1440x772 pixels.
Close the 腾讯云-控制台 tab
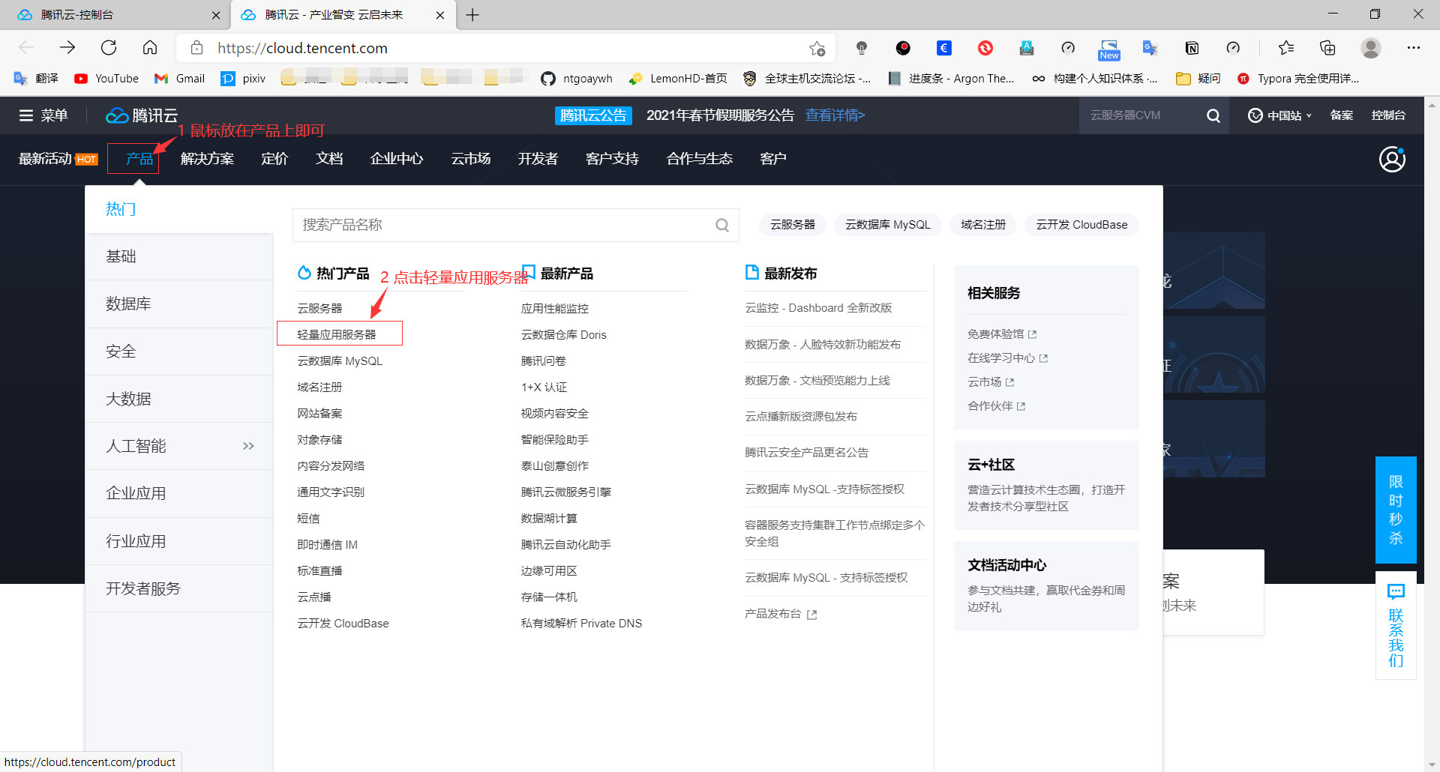216,15
